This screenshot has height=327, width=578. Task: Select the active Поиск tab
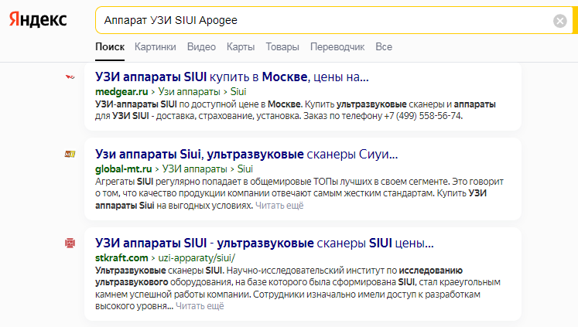[109, 47]
